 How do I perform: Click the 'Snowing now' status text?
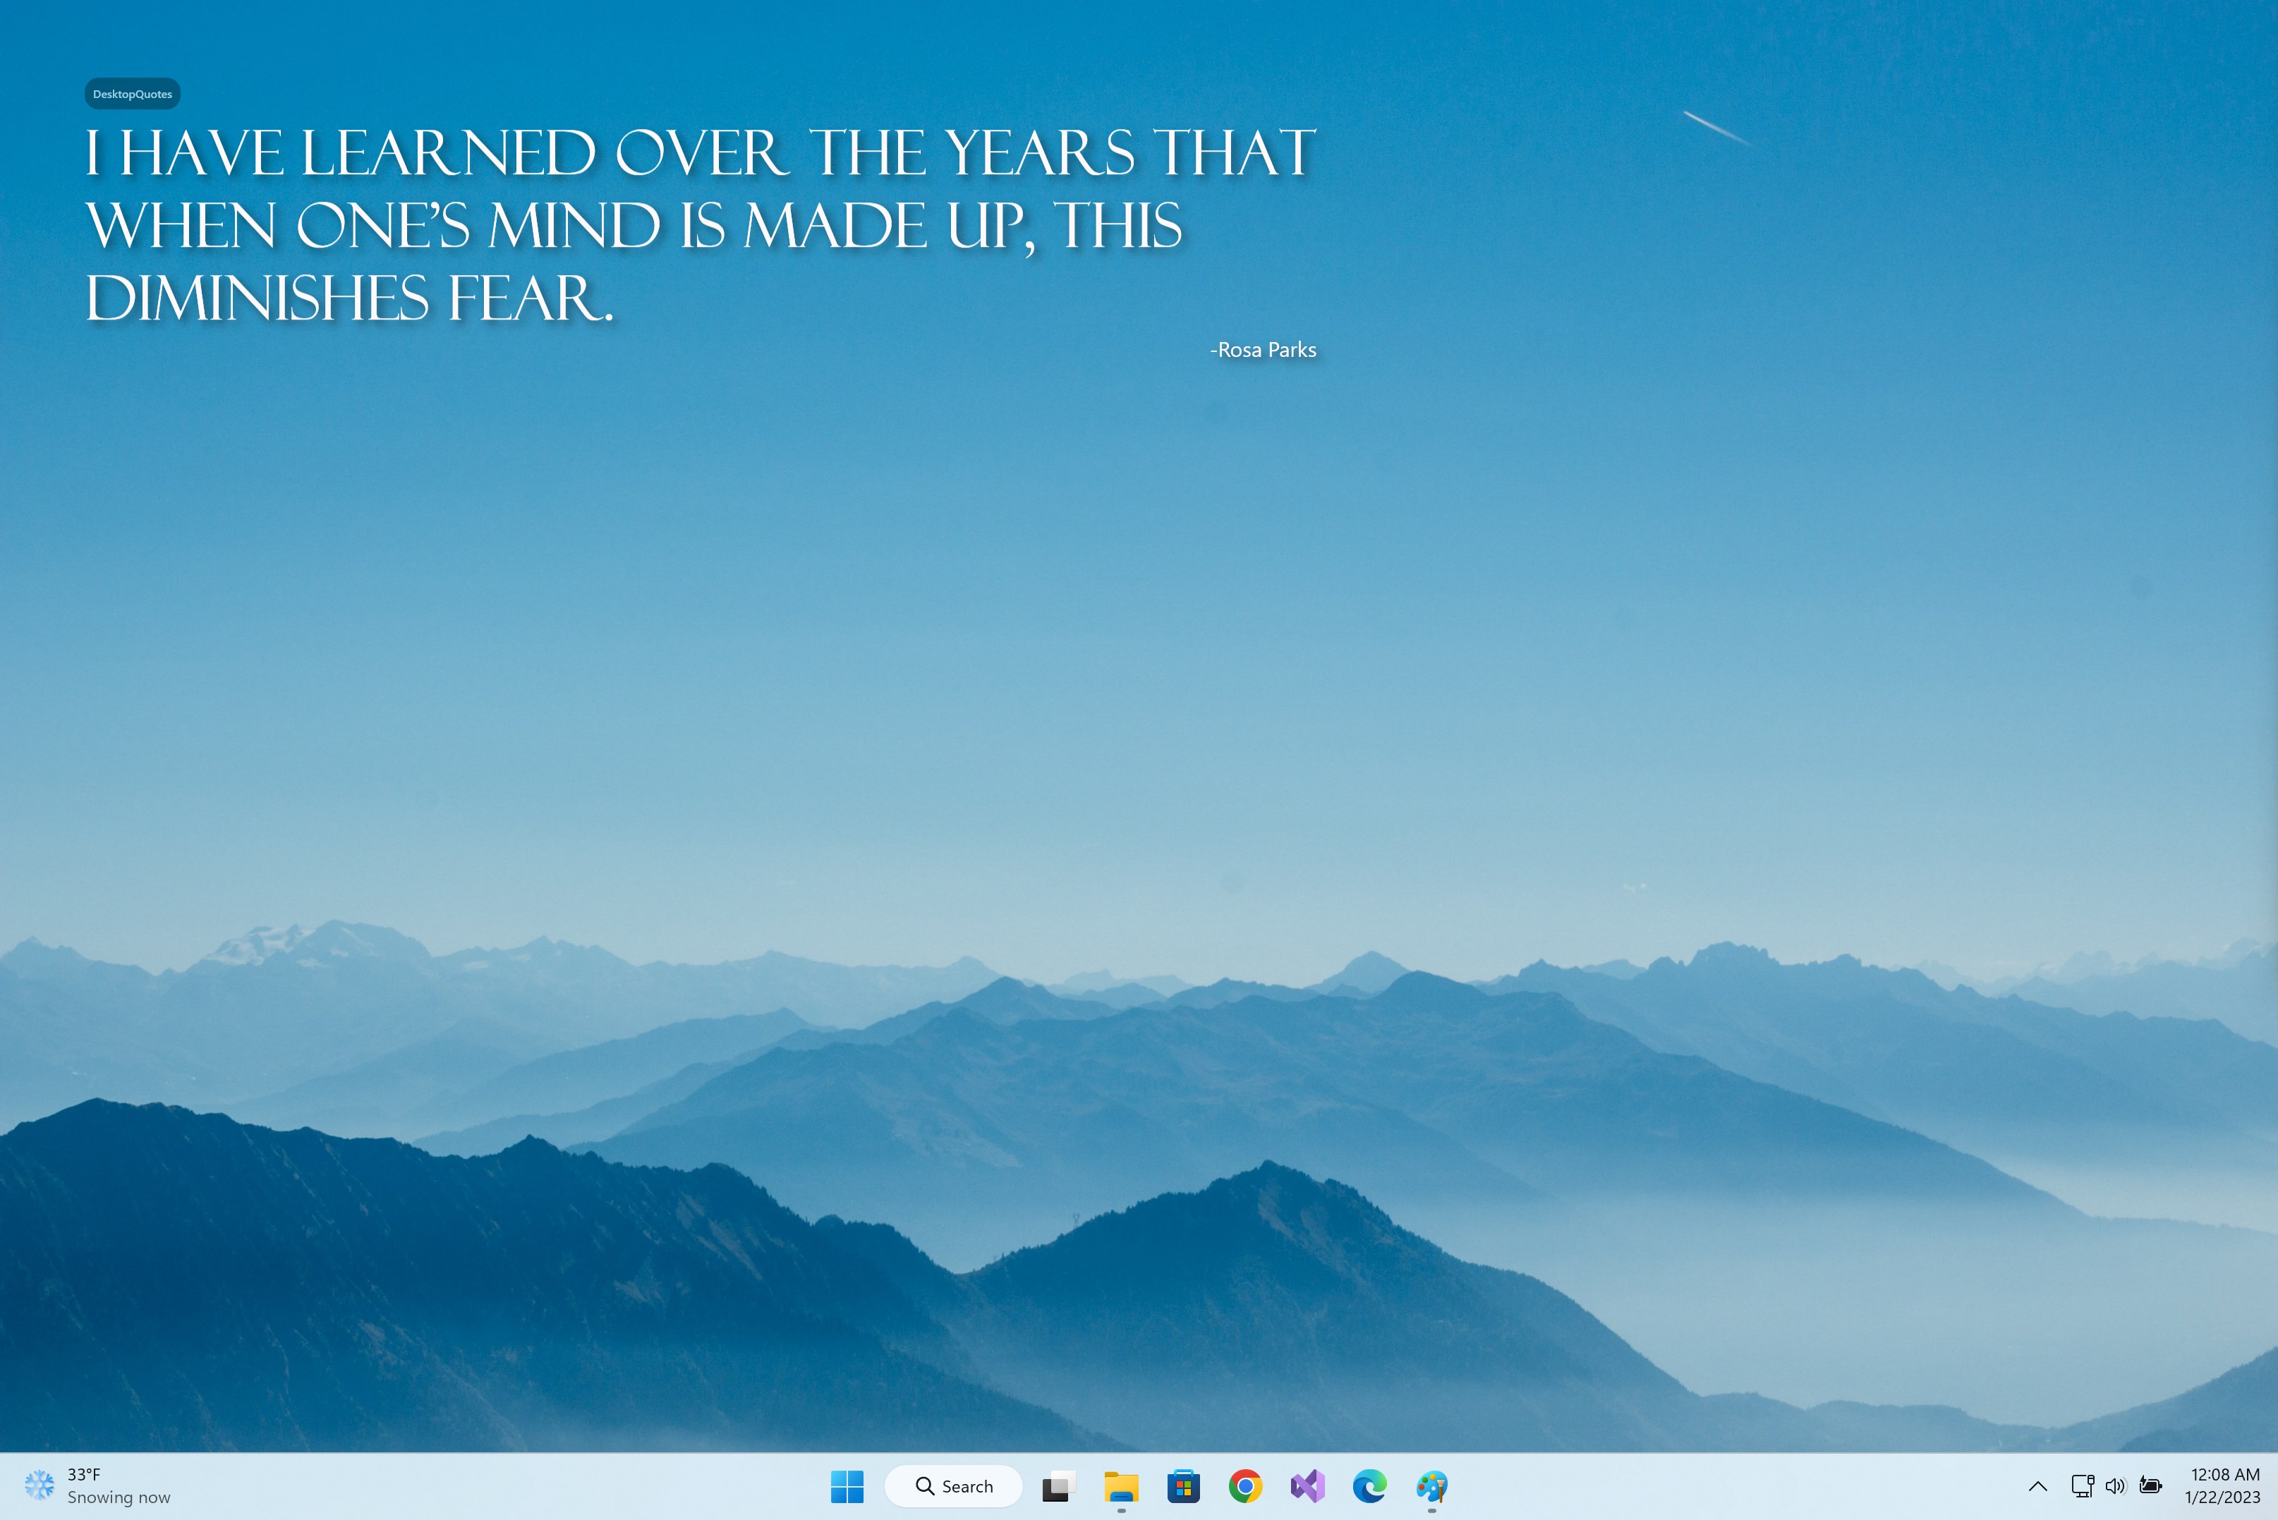(x=119, y=1497)
